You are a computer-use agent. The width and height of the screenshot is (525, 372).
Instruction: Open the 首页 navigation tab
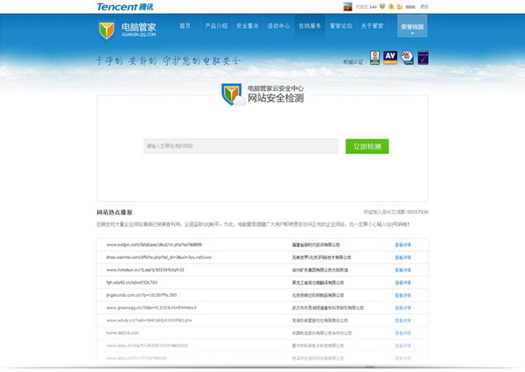(x=185, y=26)
